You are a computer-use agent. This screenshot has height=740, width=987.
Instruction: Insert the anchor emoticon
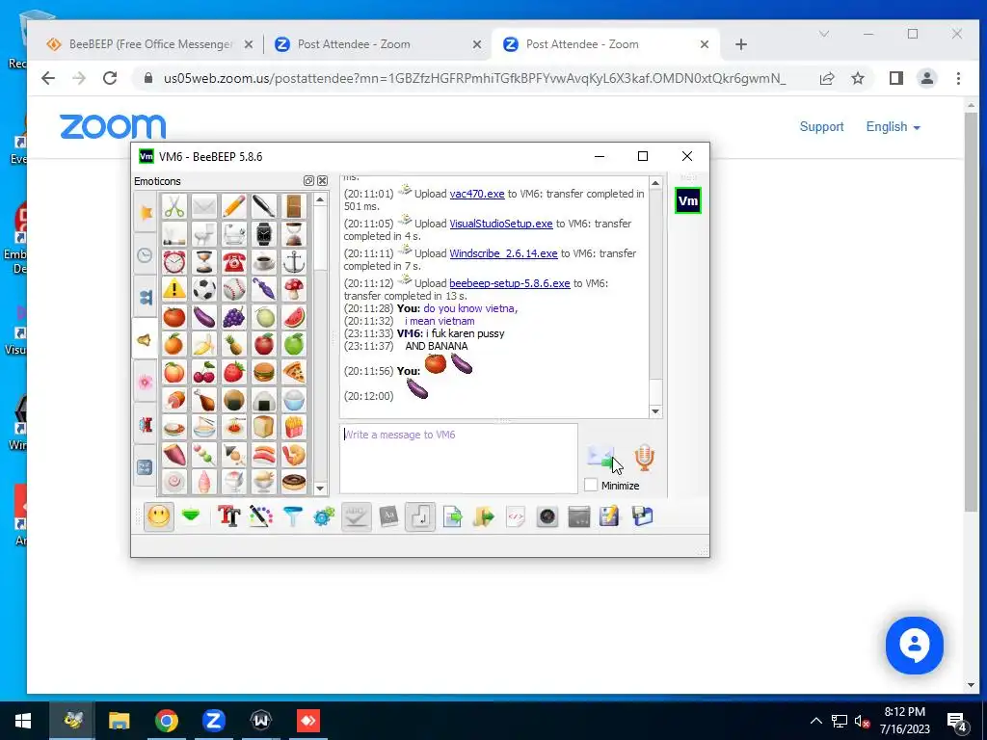click(x=293, y=261)
